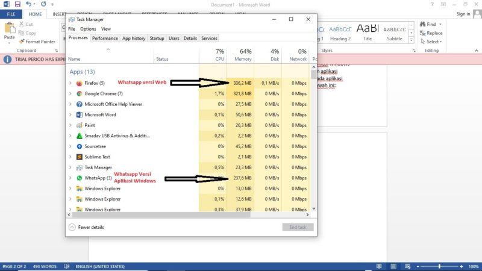Open the Word FILE tab
Image resolution: width=482 pixels, height=271 pixels.
click(11, 14)
